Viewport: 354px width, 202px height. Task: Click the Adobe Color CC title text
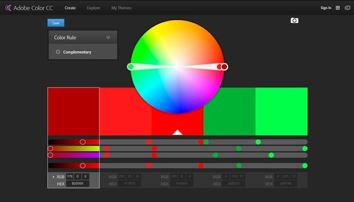click(x=33, y=8)
